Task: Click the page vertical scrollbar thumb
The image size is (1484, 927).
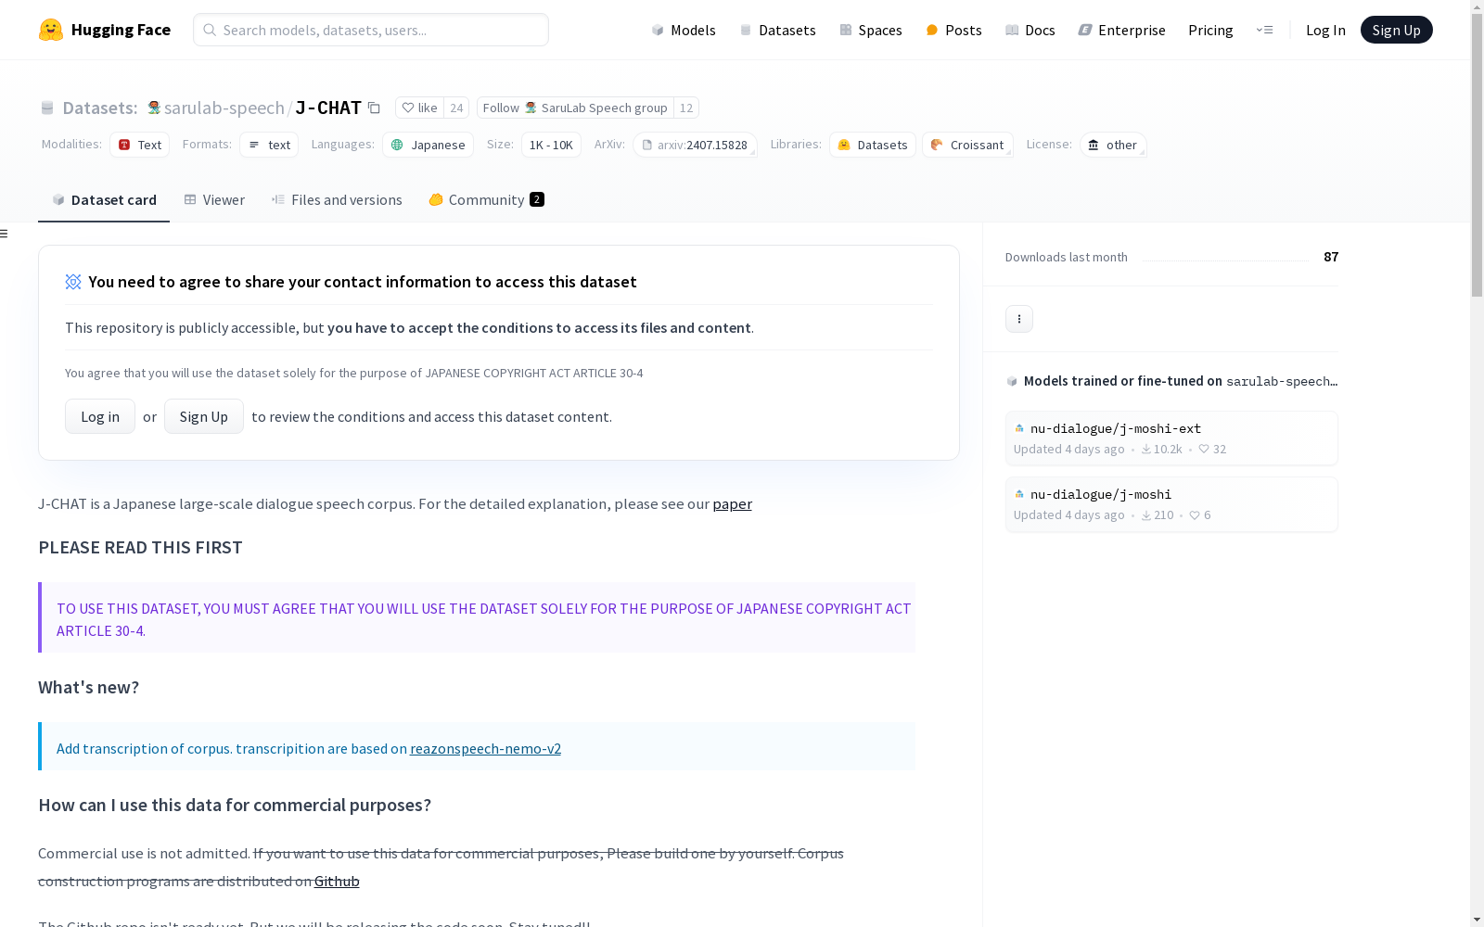Action: coord(1477,155)
